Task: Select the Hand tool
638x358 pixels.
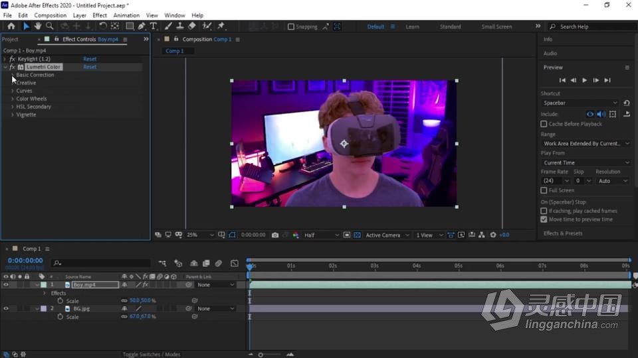Action: tap(38, 27)
